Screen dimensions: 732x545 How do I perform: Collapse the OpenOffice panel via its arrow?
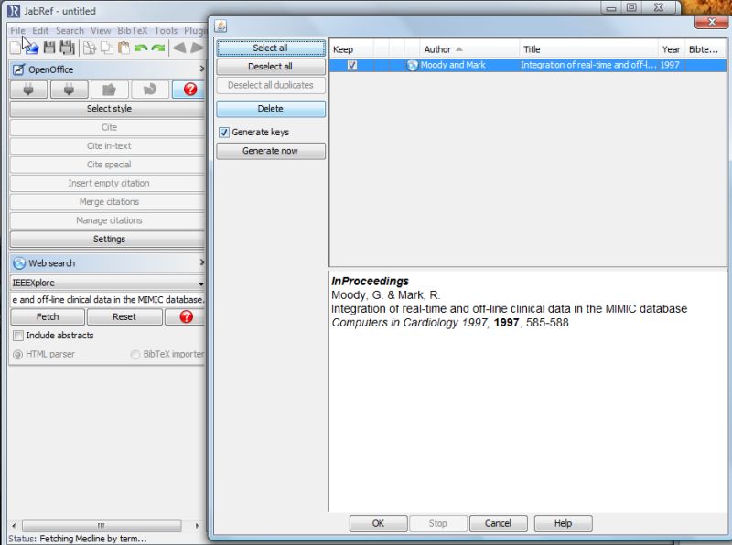click(x=201, y=69)
